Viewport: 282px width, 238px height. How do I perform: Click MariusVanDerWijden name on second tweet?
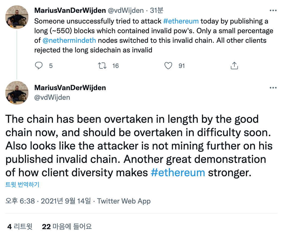[70, 88]
